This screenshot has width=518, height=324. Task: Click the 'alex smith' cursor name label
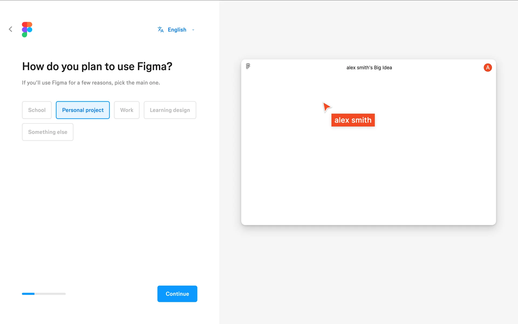pyautogui.click(x=353, y=120)
